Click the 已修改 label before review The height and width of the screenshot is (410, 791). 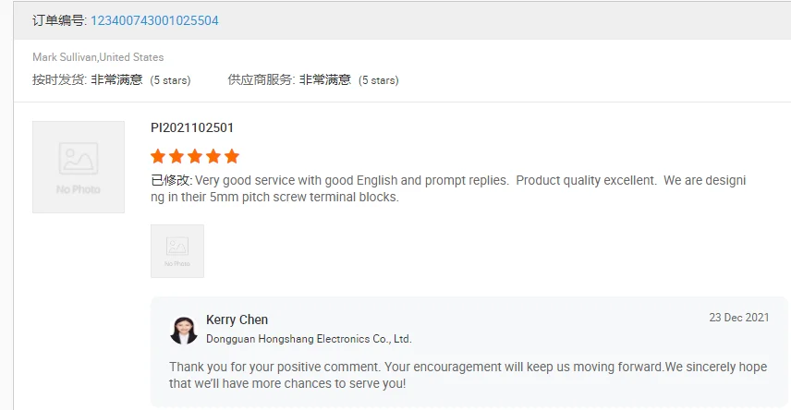tap(171, 181)
